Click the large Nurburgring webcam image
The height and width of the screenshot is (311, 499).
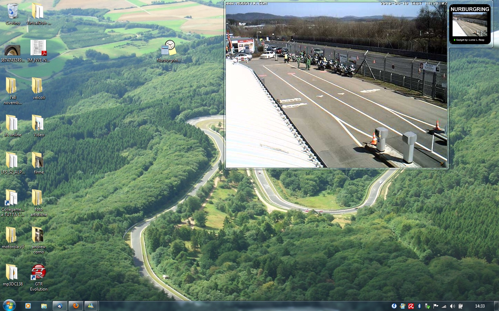click(336, 86)
